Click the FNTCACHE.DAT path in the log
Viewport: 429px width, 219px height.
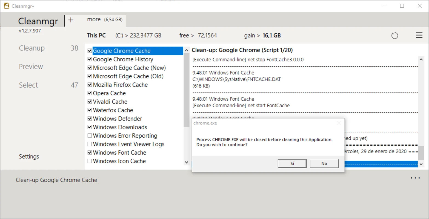point(237,79)
